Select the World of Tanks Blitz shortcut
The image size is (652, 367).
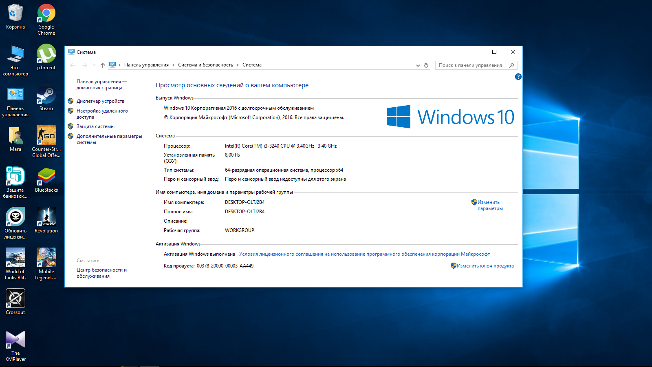[15, 264]
